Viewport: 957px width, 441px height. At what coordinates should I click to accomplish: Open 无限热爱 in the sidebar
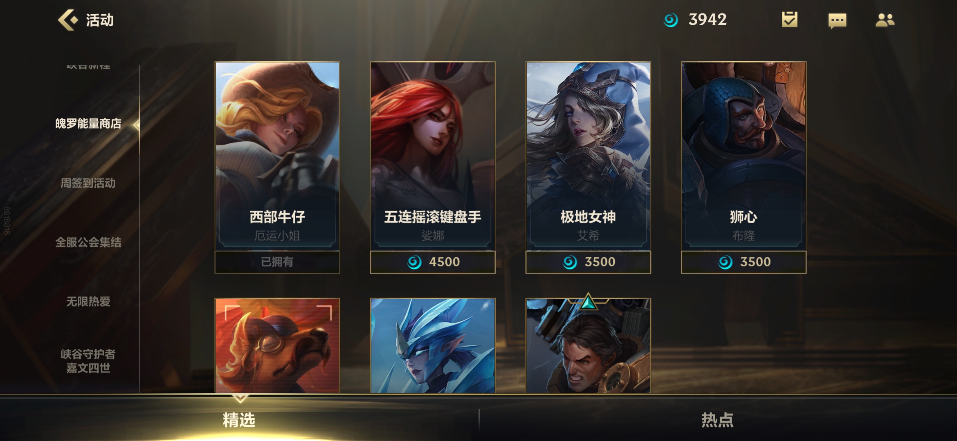[x=88, y=301]
